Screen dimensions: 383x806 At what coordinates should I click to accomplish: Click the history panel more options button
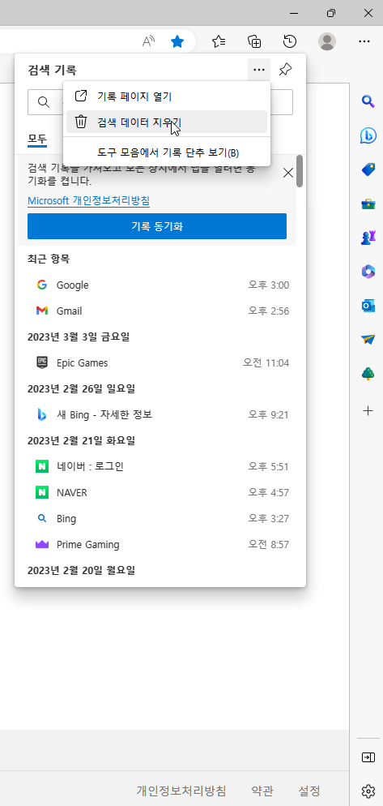point(259,70)
